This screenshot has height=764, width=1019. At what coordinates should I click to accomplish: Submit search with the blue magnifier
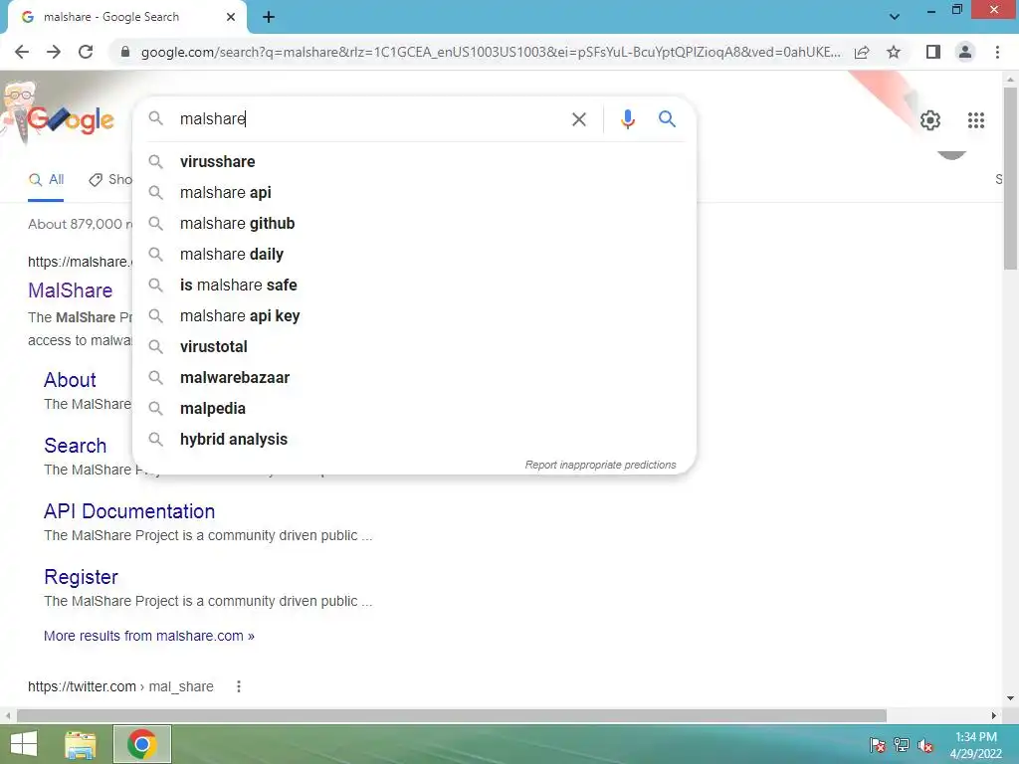[667, 119]
